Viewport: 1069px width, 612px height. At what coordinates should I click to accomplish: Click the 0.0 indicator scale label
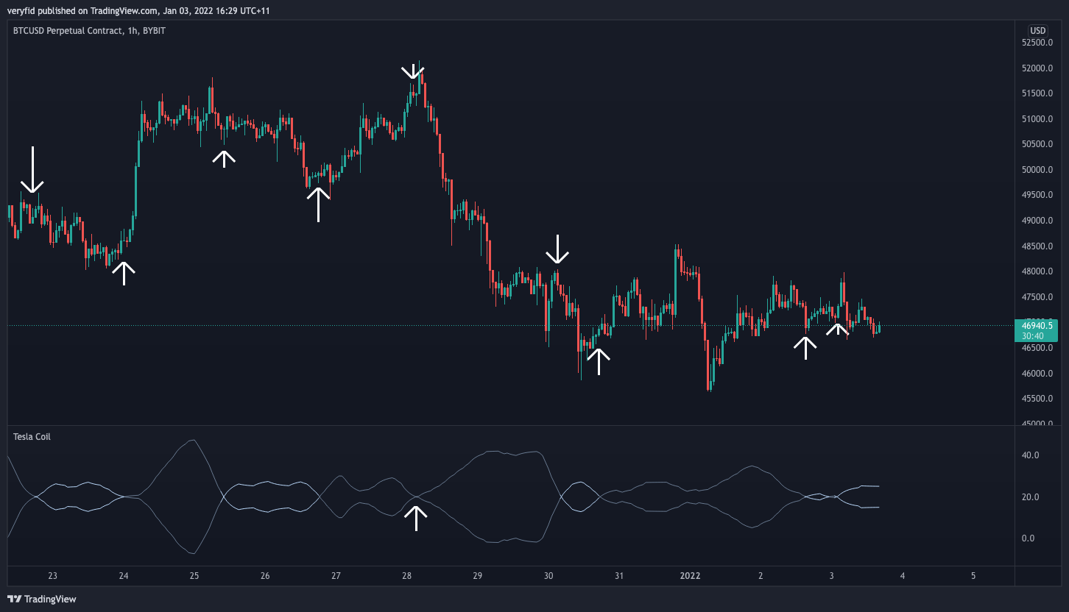pos(1028,538)
